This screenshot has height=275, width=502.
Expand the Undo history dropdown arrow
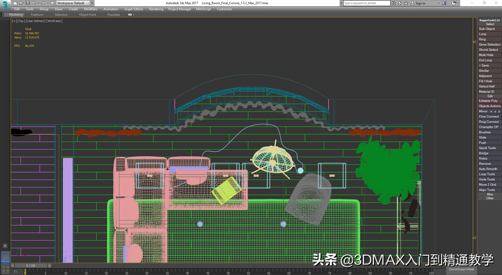(x=38, y=3)
